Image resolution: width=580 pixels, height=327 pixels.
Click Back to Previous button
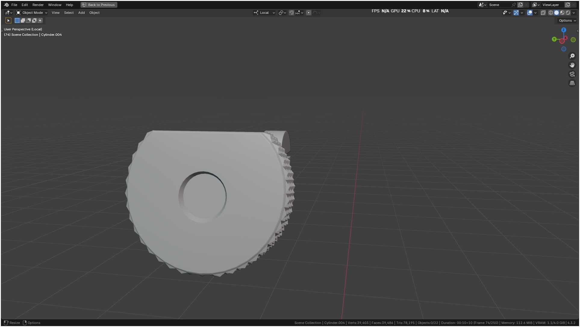click(x=99, y=5)
